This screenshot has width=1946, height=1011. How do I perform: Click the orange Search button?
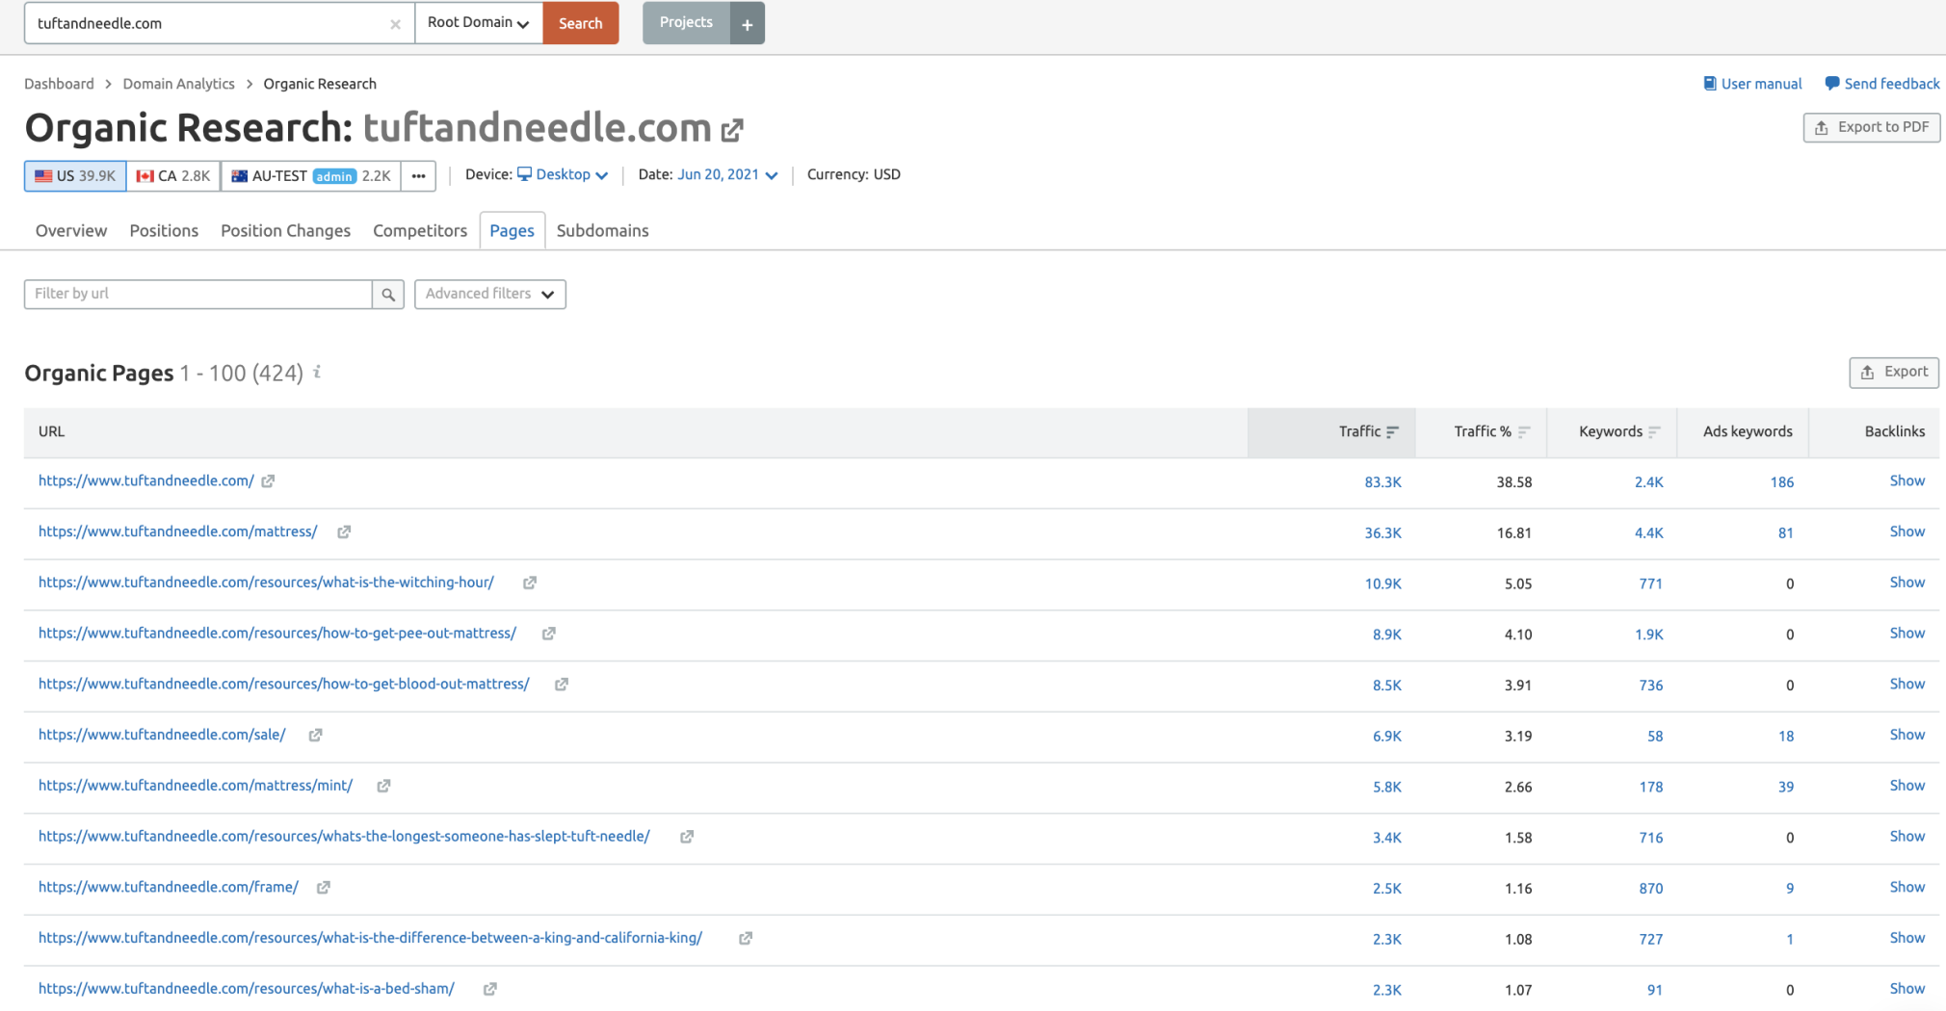click(580, 22)
